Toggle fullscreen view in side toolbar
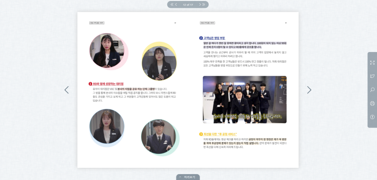Image resolution: width=377 pixels, height=180 pixels. 372,63
